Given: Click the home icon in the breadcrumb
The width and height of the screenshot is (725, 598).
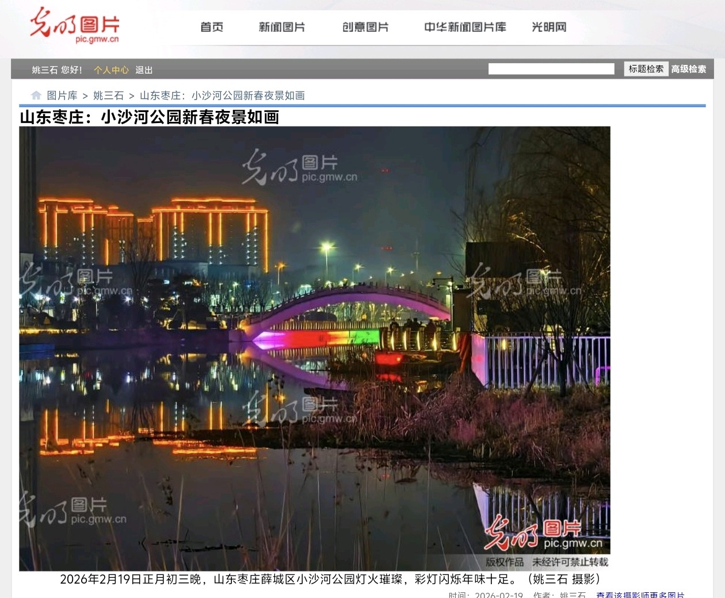Looking at the screenshot, I should [x=36, y=95].
